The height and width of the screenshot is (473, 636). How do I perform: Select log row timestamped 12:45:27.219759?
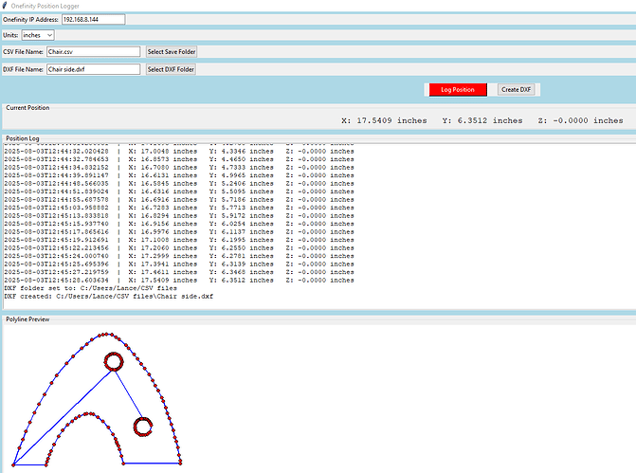(179, 272)
